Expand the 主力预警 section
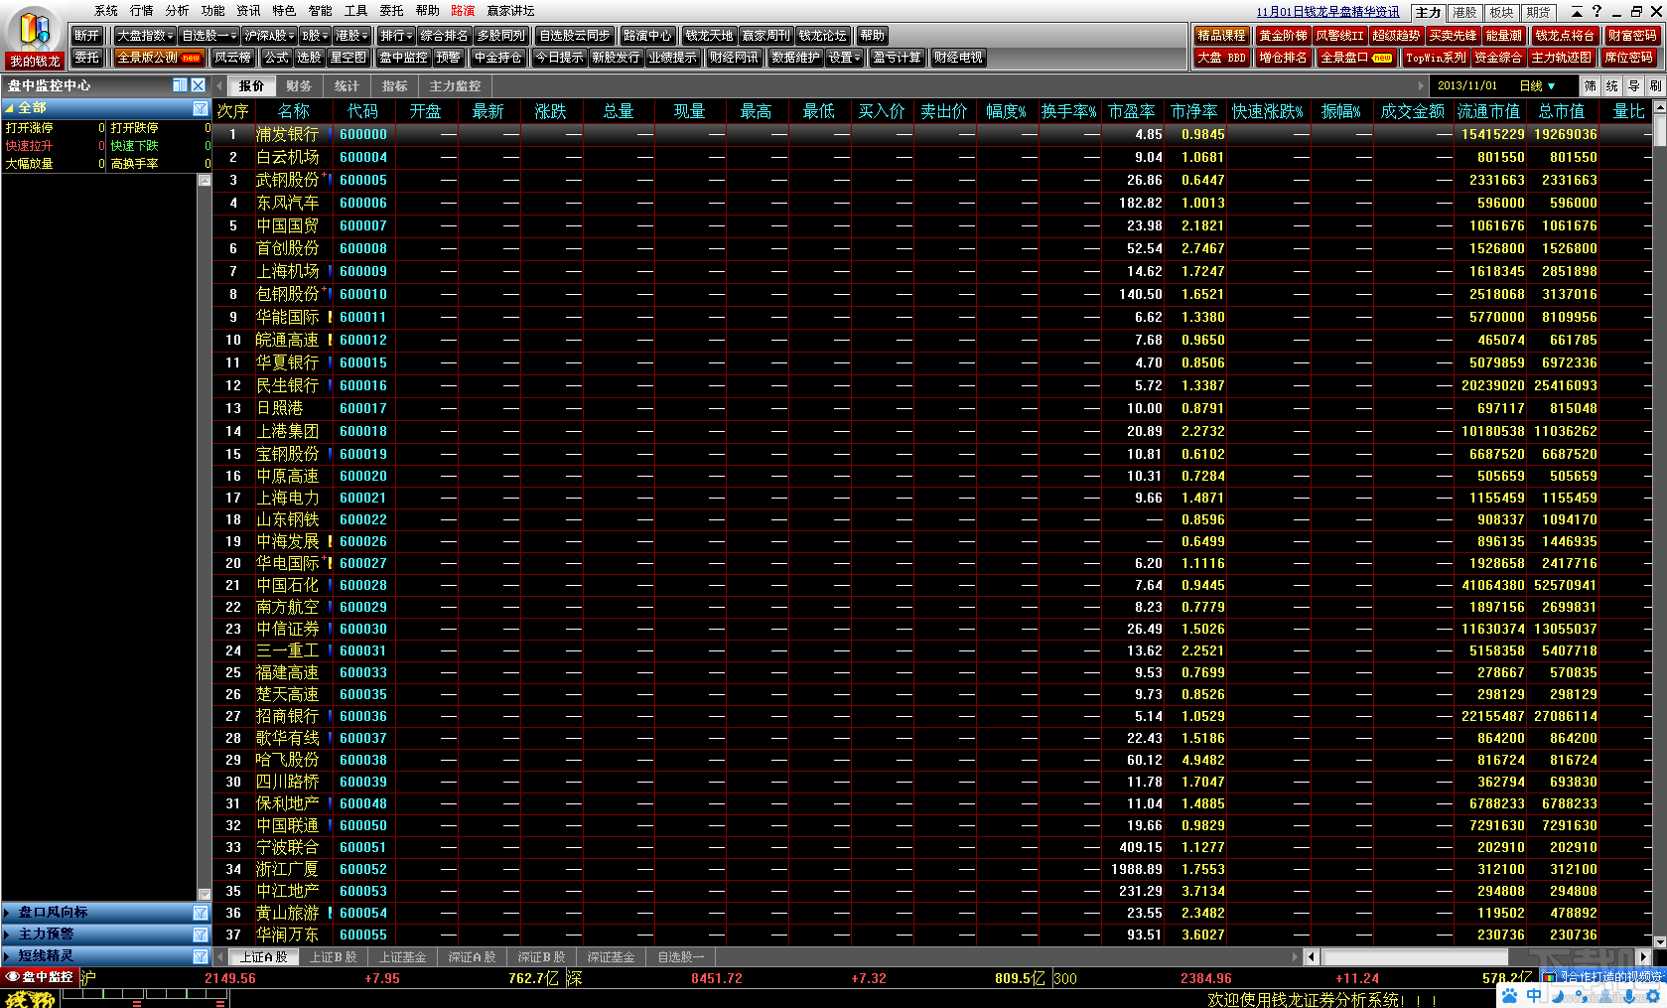1667x1008 pixels. pos(9,935)
